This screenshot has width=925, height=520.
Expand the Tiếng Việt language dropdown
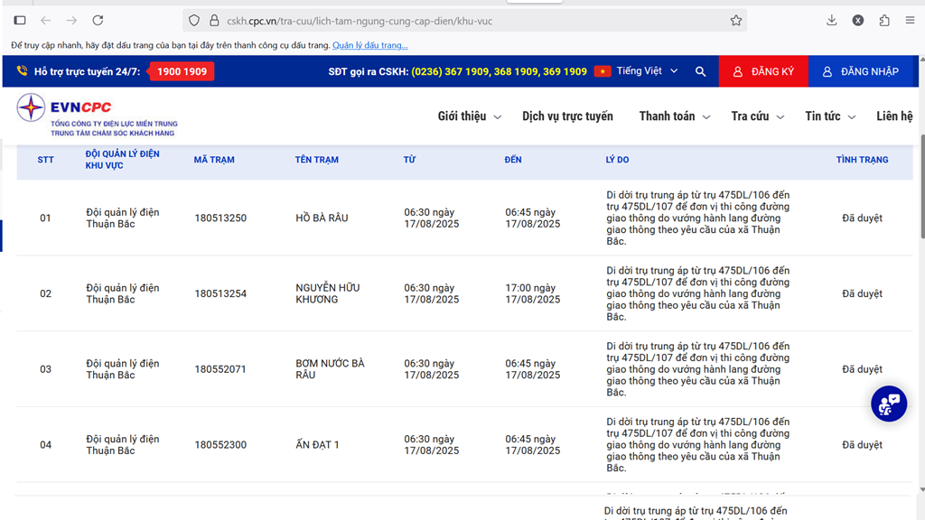pos(636,71)
